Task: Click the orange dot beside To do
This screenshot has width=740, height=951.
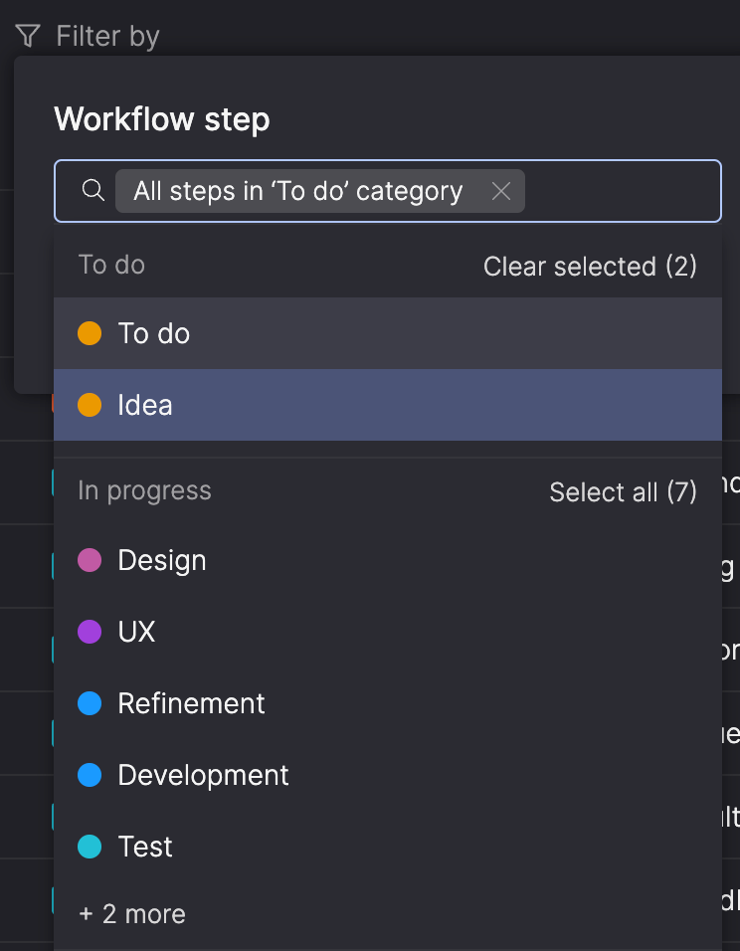Action: pos(90,333)
